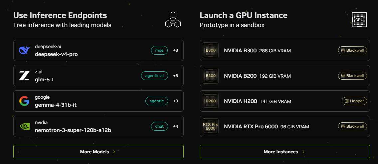Click the NVIDIA eye logo icon
Image resolution: width=378 pixels, height=164 pixels.
coord(24,126)
